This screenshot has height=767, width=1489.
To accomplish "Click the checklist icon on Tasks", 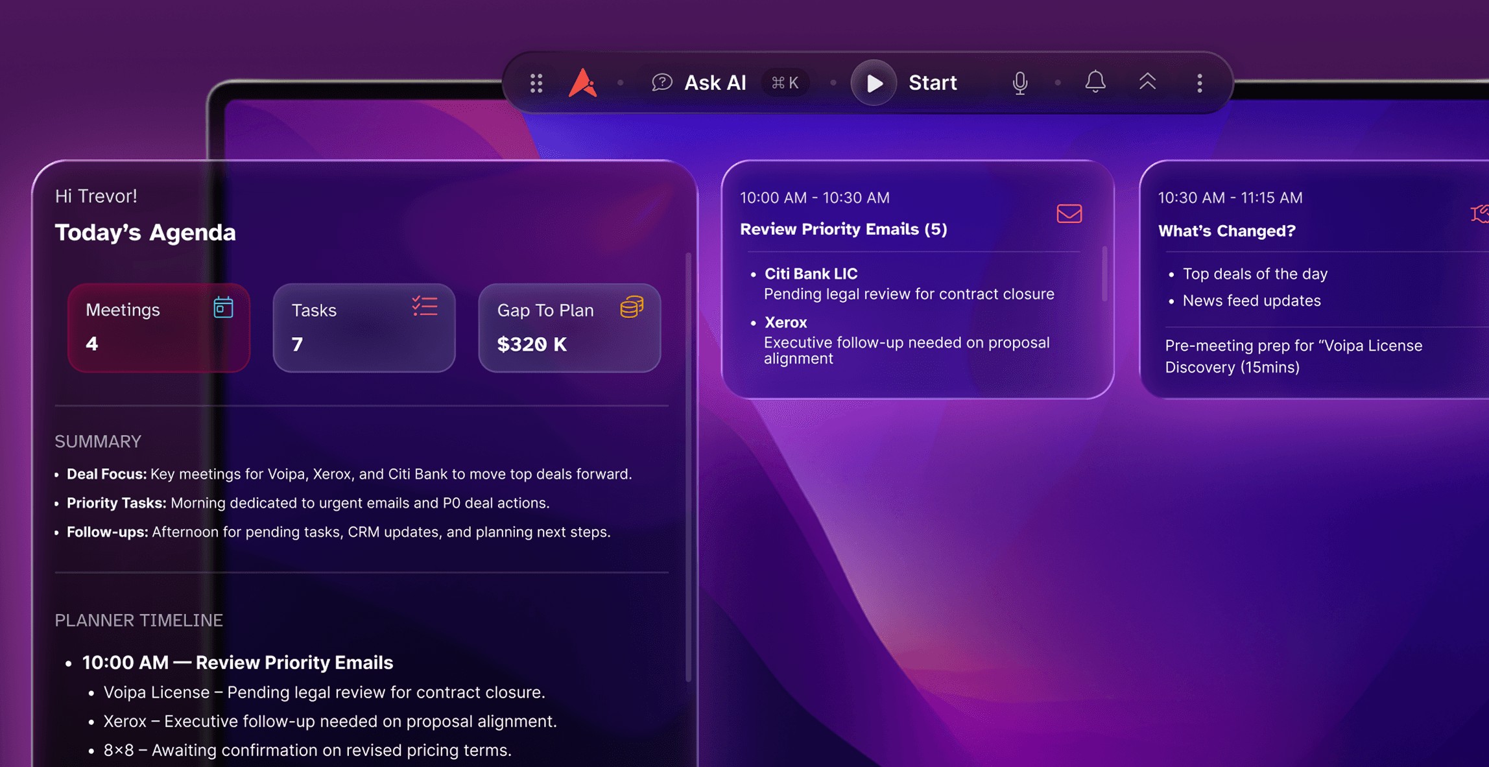I will coord(425,306).
